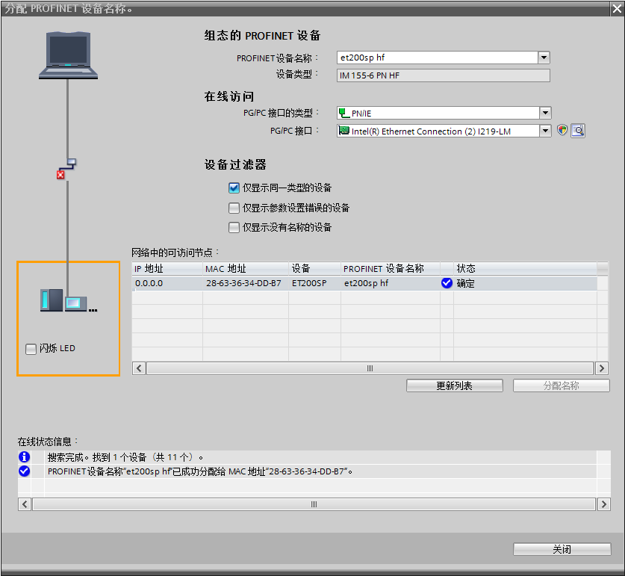Screen dimensions: 625x576
Task: Click status info scroll left arrow
Action: pos(25,504)
